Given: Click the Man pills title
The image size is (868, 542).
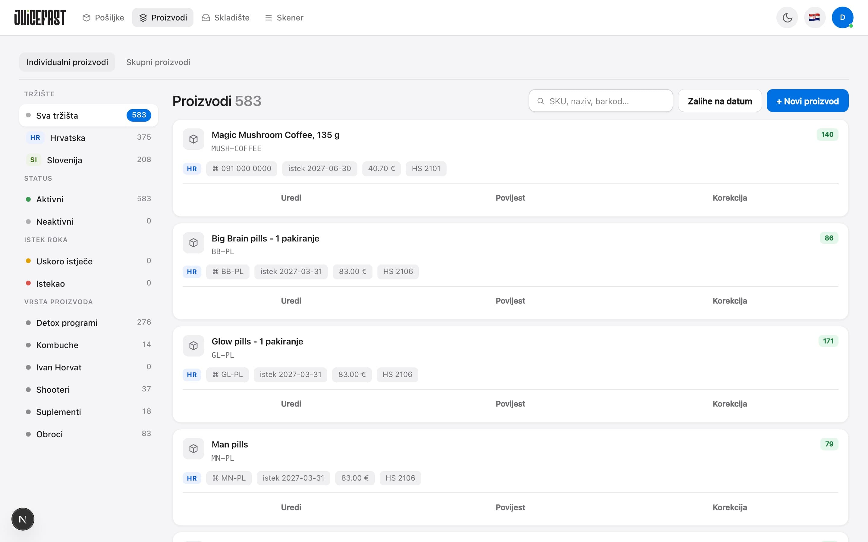Looking at the screenshot, I should [x=230, y=444].
